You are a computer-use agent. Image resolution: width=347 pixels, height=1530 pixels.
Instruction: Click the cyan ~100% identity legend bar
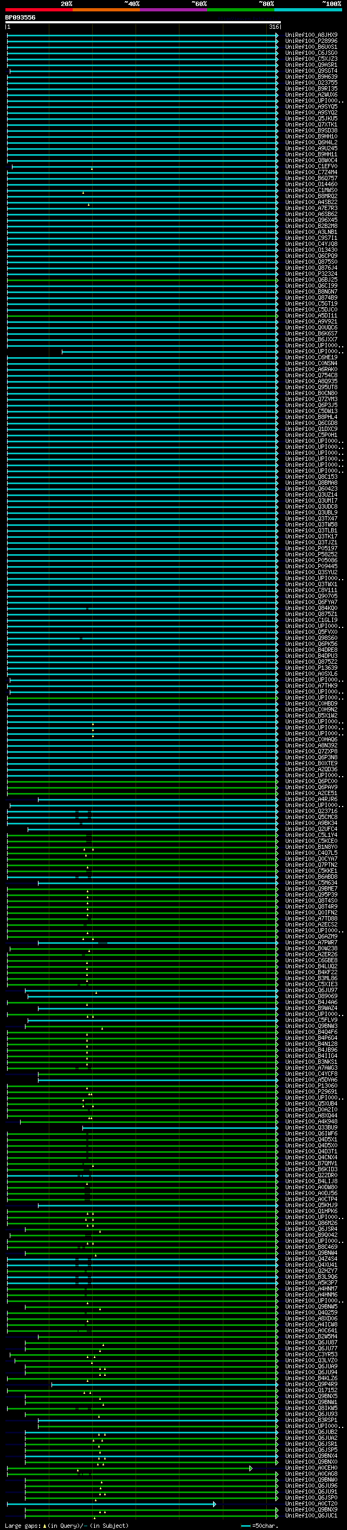click(308, 10)
